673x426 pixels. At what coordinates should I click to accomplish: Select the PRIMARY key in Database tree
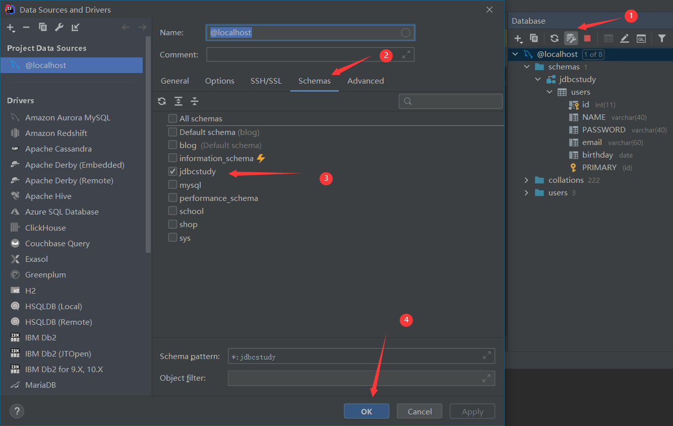[599, 168]
